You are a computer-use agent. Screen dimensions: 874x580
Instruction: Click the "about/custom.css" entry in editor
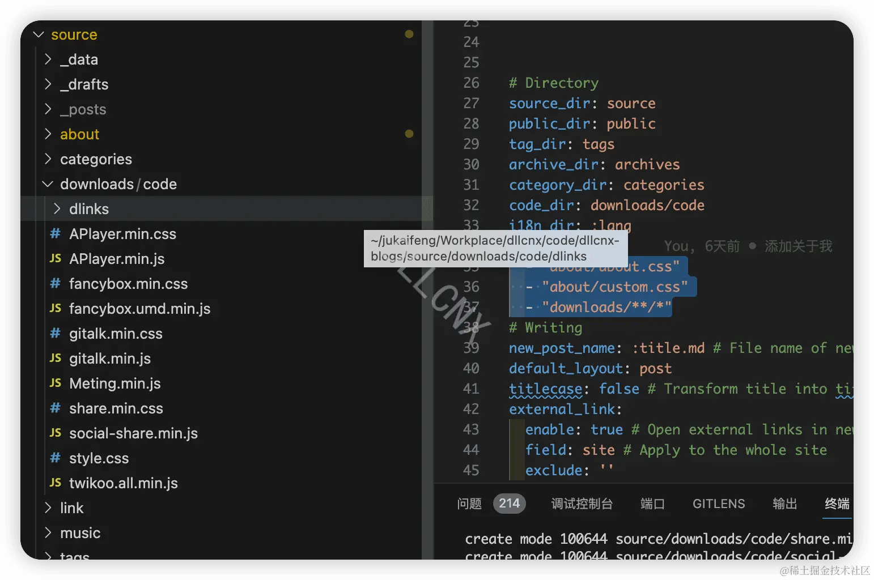[614, 287]
